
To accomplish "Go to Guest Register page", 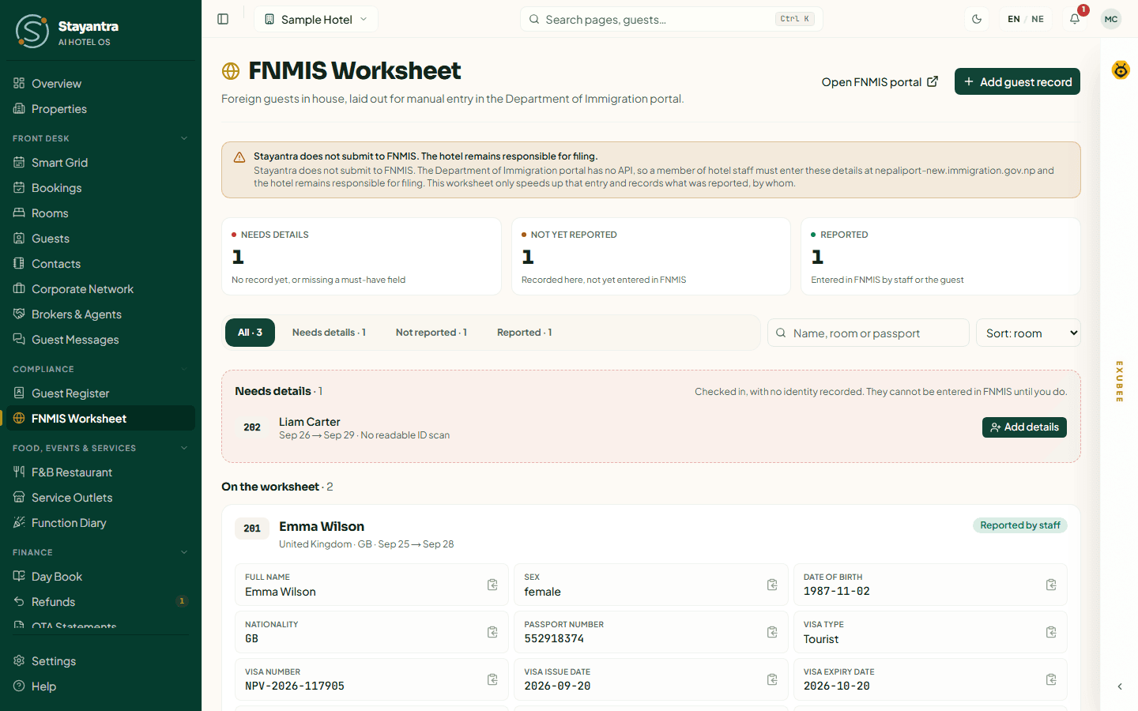I will click(100, 393).
